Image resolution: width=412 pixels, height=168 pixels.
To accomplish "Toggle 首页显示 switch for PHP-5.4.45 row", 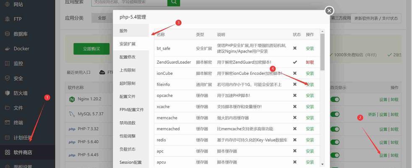I will (x=335, y=155).
